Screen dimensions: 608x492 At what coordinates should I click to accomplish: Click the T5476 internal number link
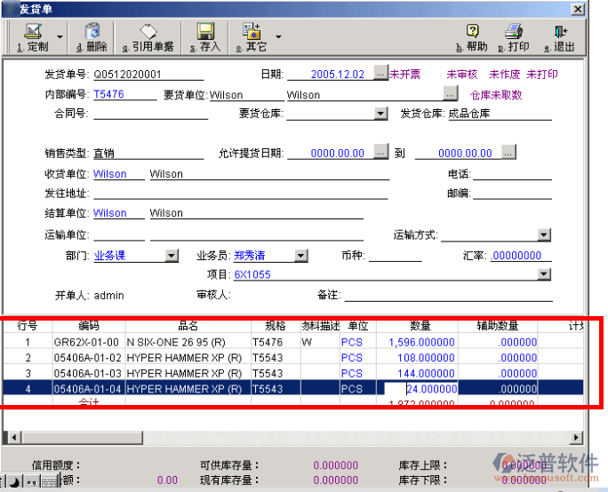point(108,95)
